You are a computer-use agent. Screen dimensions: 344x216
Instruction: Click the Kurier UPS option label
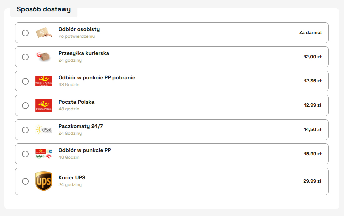pos(72,178)
